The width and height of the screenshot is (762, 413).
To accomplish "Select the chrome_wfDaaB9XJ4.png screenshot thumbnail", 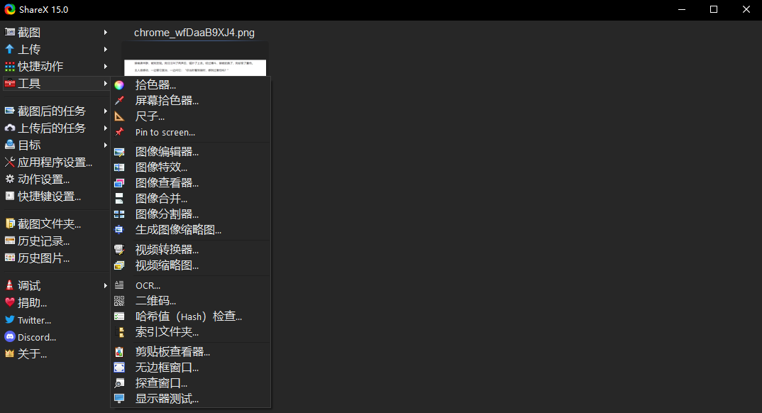I will 195,59.
